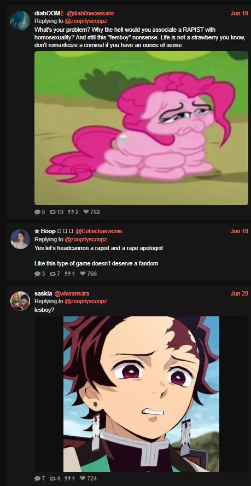Image resolution: width=251 pixels, height=486 pixels.
Task: Open Boop's profile avatar
Action: 20,239
